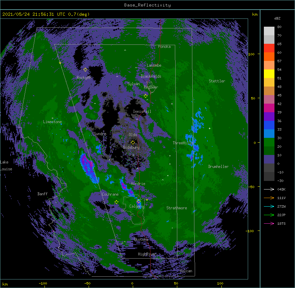Image resolution: width=295 pixels, height=288 pixels.
Task: Select the 42 dBZ magenta color swatch
Action: pos(269,108)
